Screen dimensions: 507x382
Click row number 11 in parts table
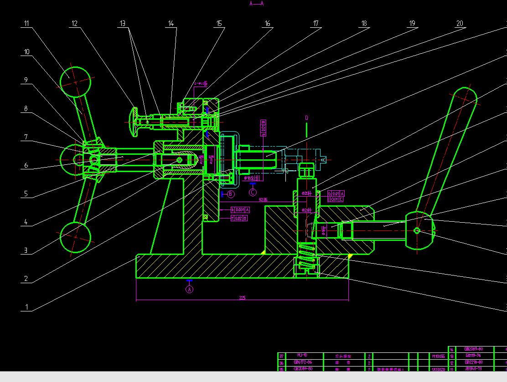[x=452, y=369]
